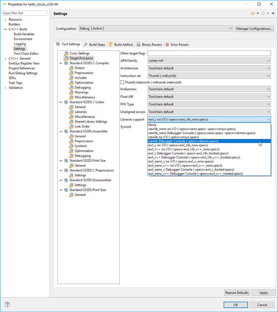The image size is (278, 312).
Task: Click the Binary Parsers tab icon
Action: (139, 45)
